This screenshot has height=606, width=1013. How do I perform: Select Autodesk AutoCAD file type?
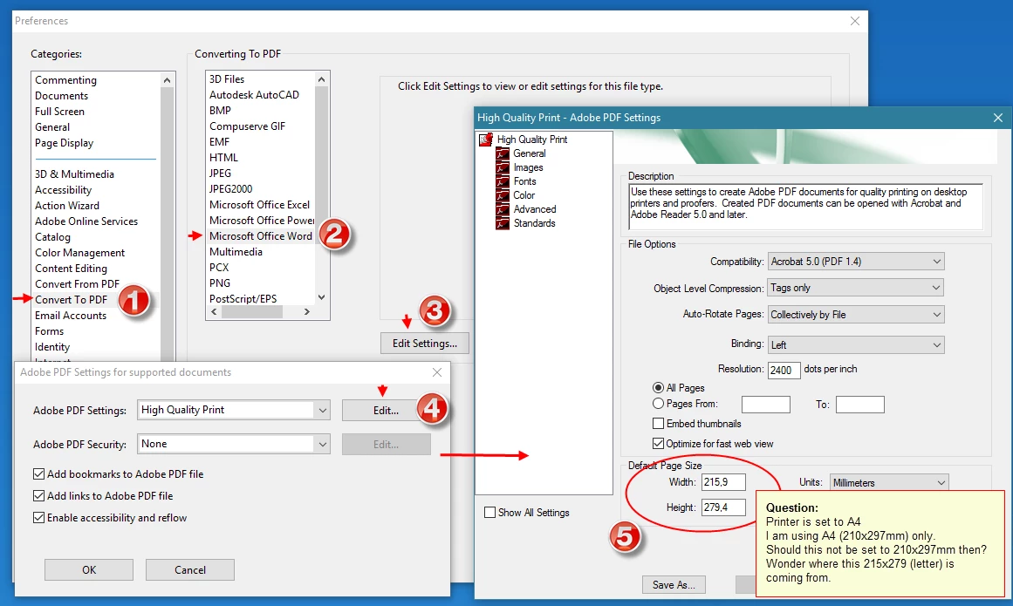pyautogui.click(x=254, y=95)
